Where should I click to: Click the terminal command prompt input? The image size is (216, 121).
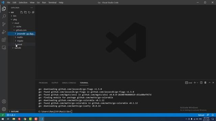pyautogui.click(x=72, y=111)
